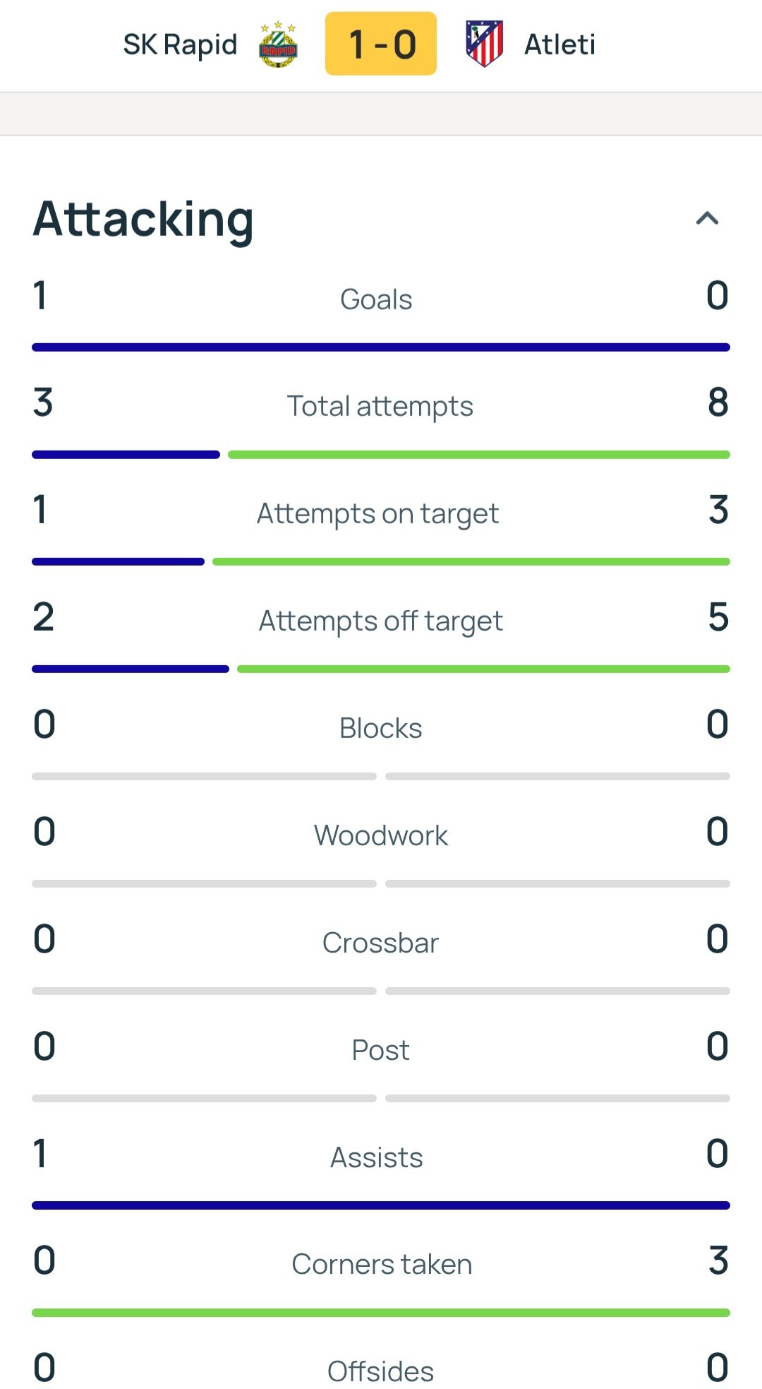Select the Woodwork stat label
762x1389 pixels.
(381, 836)
